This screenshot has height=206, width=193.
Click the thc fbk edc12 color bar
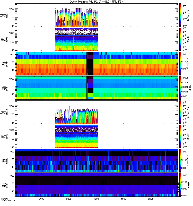coord(180,161)
